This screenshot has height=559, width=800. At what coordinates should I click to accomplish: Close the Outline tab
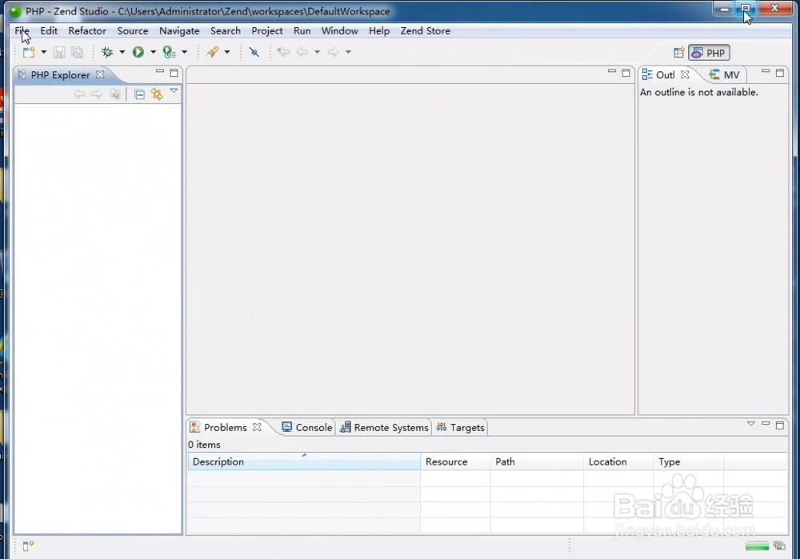click(685, 74)
